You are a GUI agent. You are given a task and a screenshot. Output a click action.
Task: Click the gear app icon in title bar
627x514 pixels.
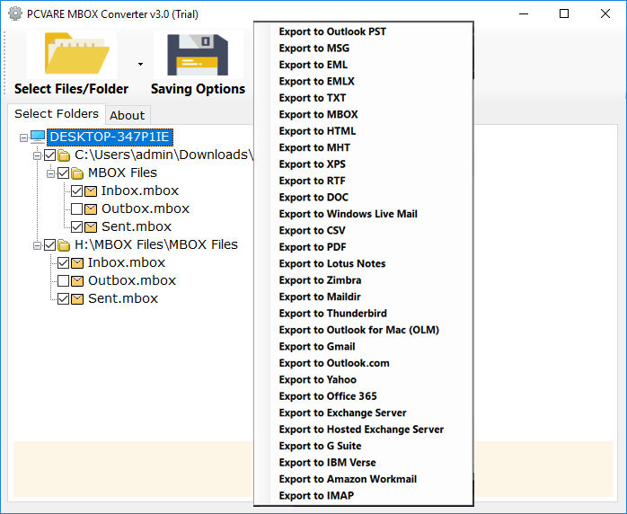(14, 13)
